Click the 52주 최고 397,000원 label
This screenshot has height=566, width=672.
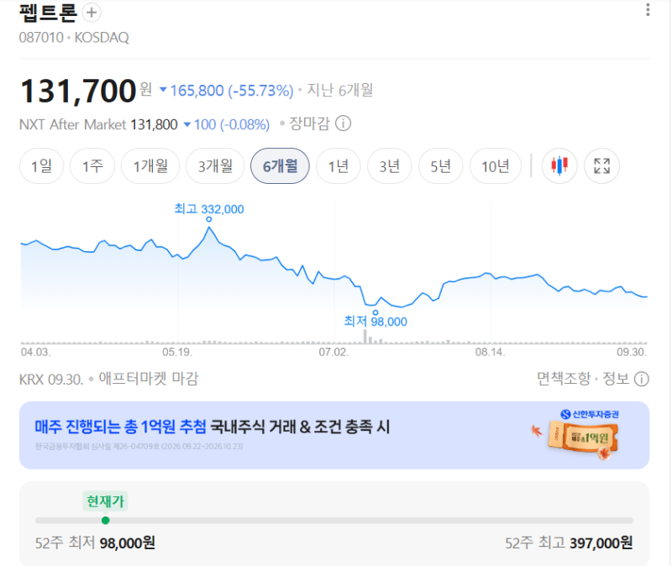(x=569, y=542)
